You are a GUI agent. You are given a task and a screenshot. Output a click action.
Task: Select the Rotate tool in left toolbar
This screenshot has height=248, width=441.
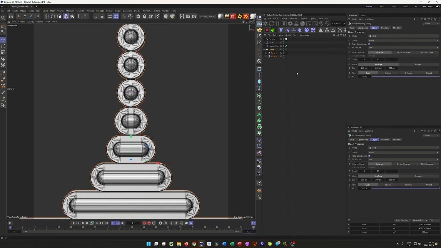tap(3, 46)
